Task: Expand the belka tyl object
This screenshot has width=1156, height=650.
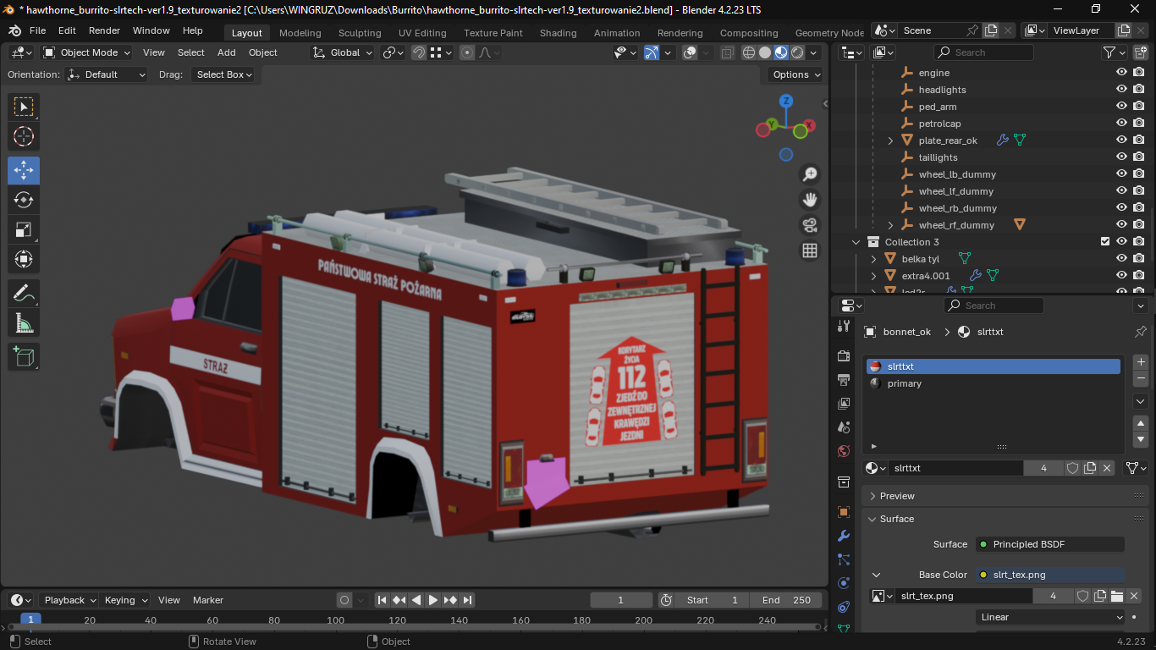Action: pos(874,259)
